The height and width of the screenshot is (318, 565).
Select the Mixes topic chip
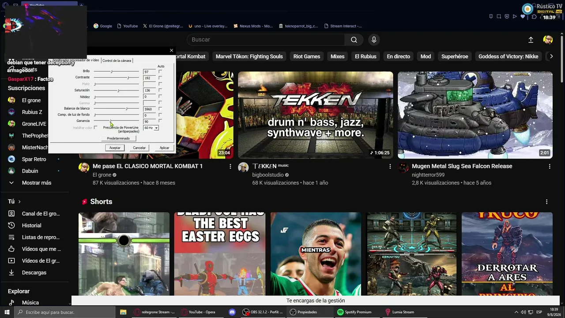[x=338, y=57]
